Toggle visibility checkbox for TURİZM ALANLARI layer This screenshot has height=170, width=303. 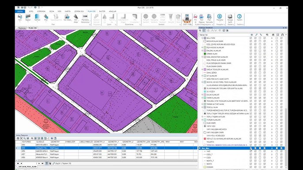tap(251, 120)
